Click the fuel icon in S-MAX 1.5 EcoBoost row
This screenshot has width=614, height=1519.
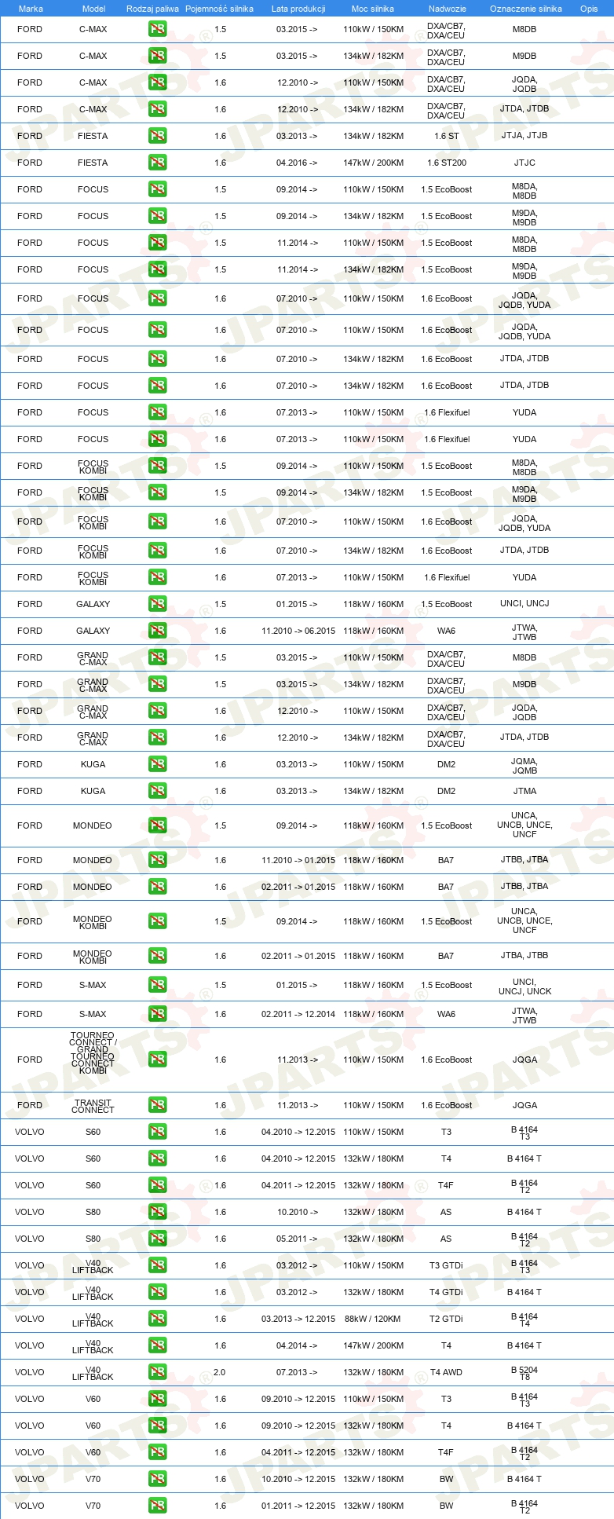point(157,985)
